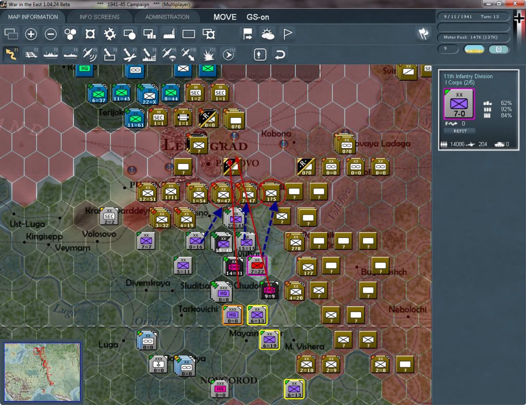Click the 'Motor Pool: 147K (137K)' readout
526x405 pixels.
tap(473, 37)
